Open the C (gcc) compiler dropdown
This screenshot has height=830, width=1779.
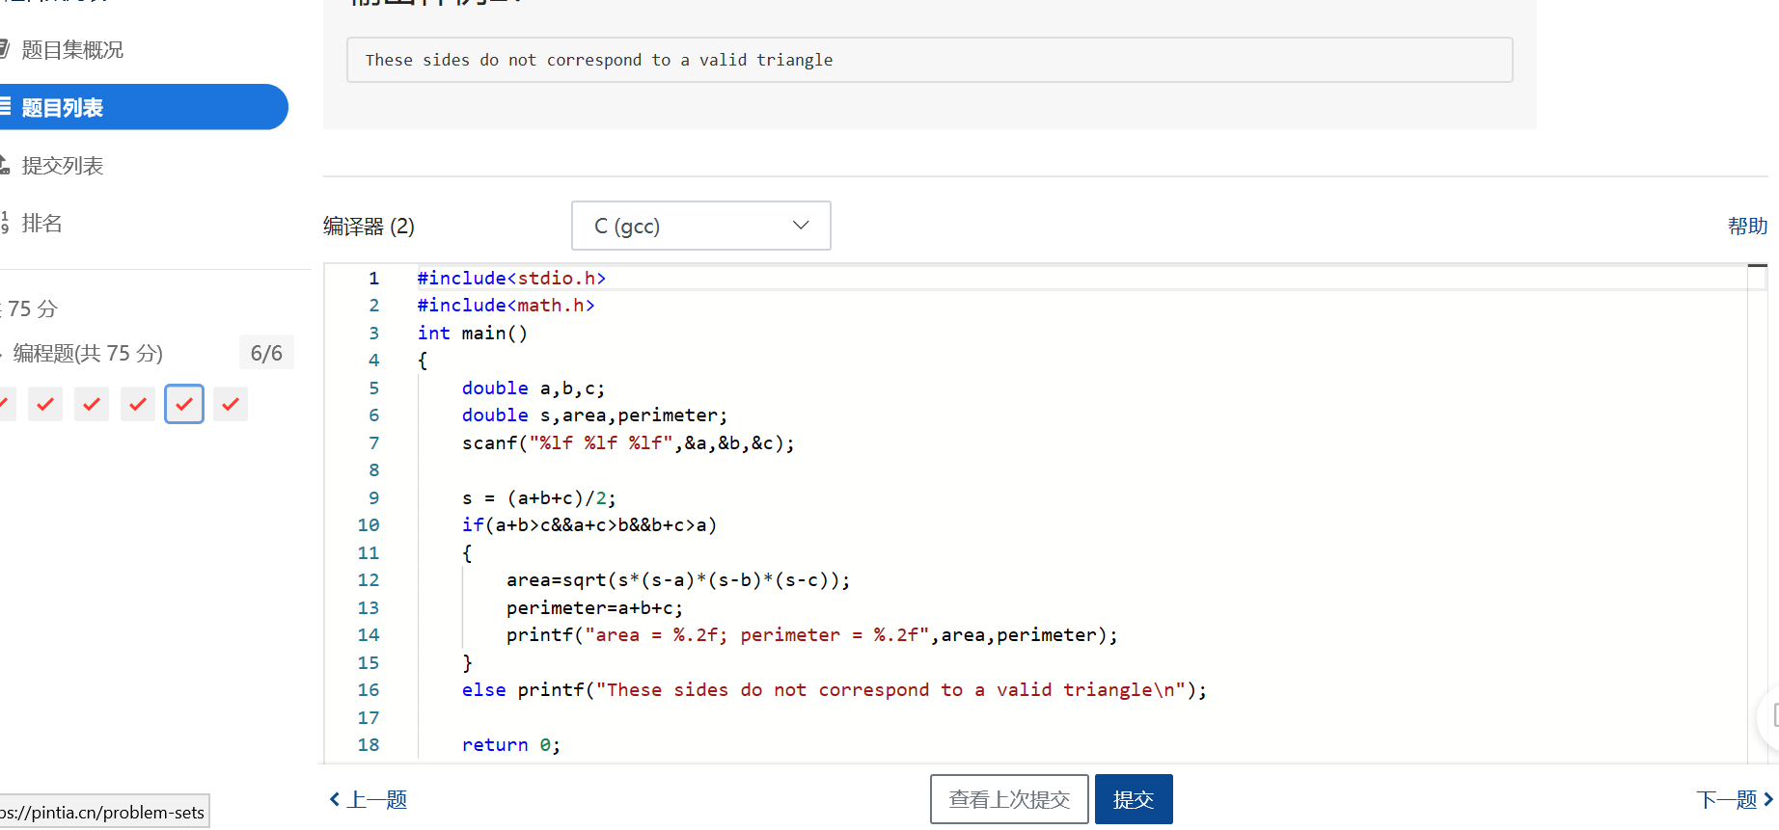click(700, 226)
